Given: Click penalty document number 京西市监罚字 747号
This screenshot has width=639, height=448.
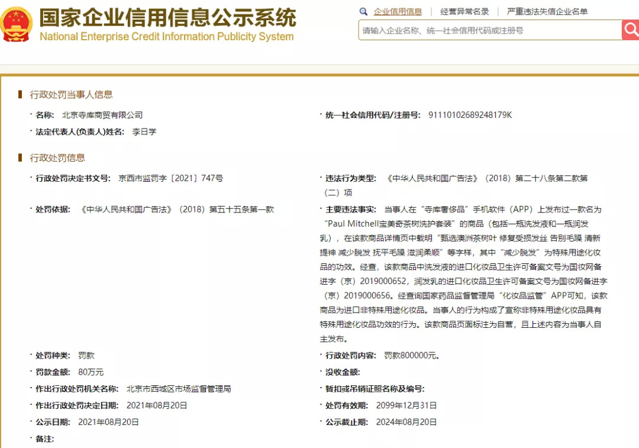Looking at the screenshot, I should [171, 178].
